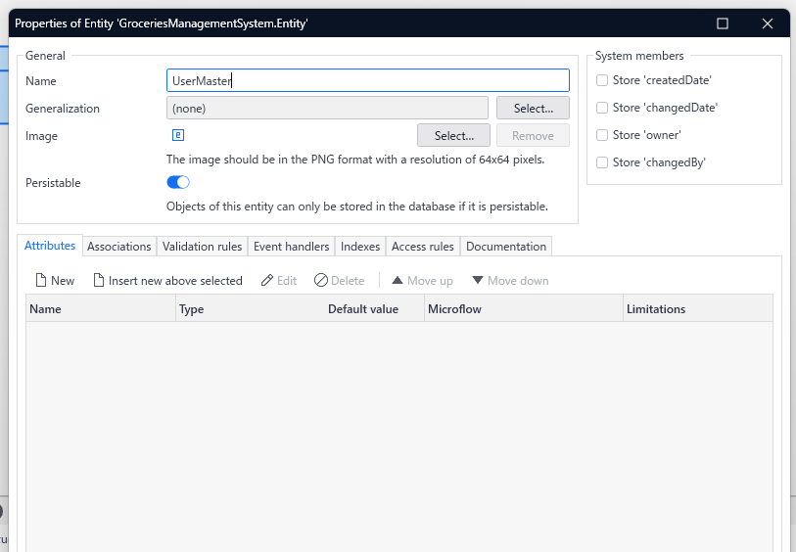Image resolution: width=796 pixels, height=552 pixels.
Task: Maximize the entity properties dialog
Action: tap(722, 23)
